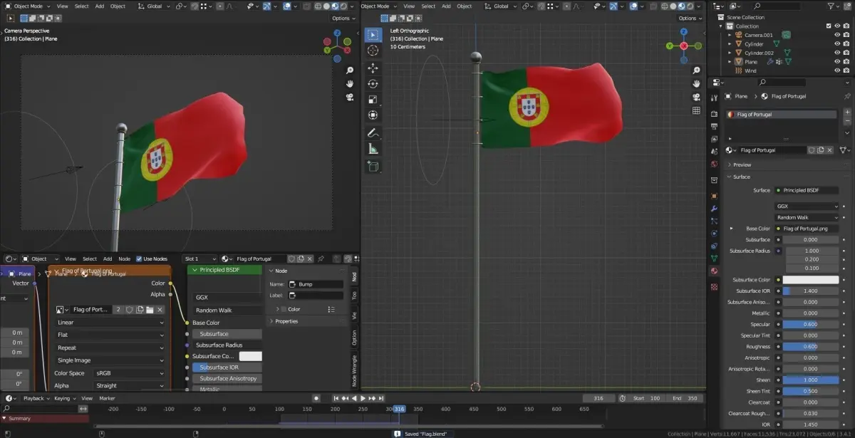Open Material properties tab icon
The width and height of the screenshot is (855, 438).
pyautogui.click(x=714, y=271)
